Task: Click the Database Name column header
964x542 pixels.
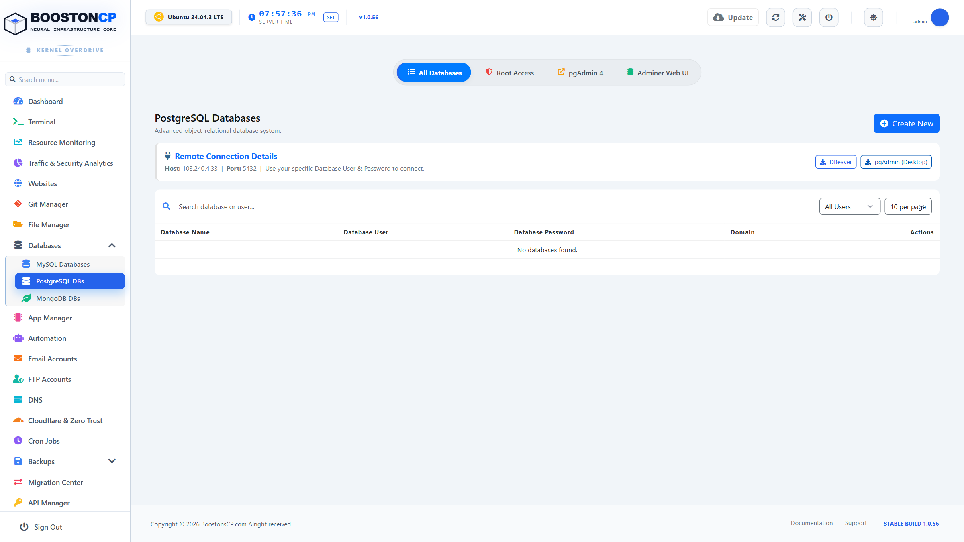Action: tap(185, 232)
